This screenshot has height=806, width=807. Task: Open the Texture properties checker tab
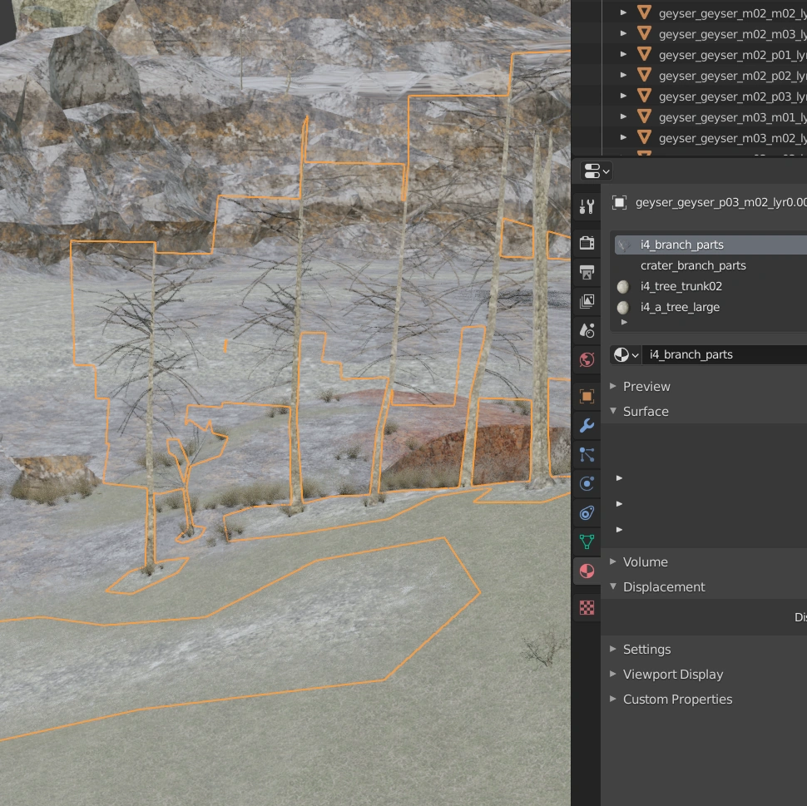(587, 607)
